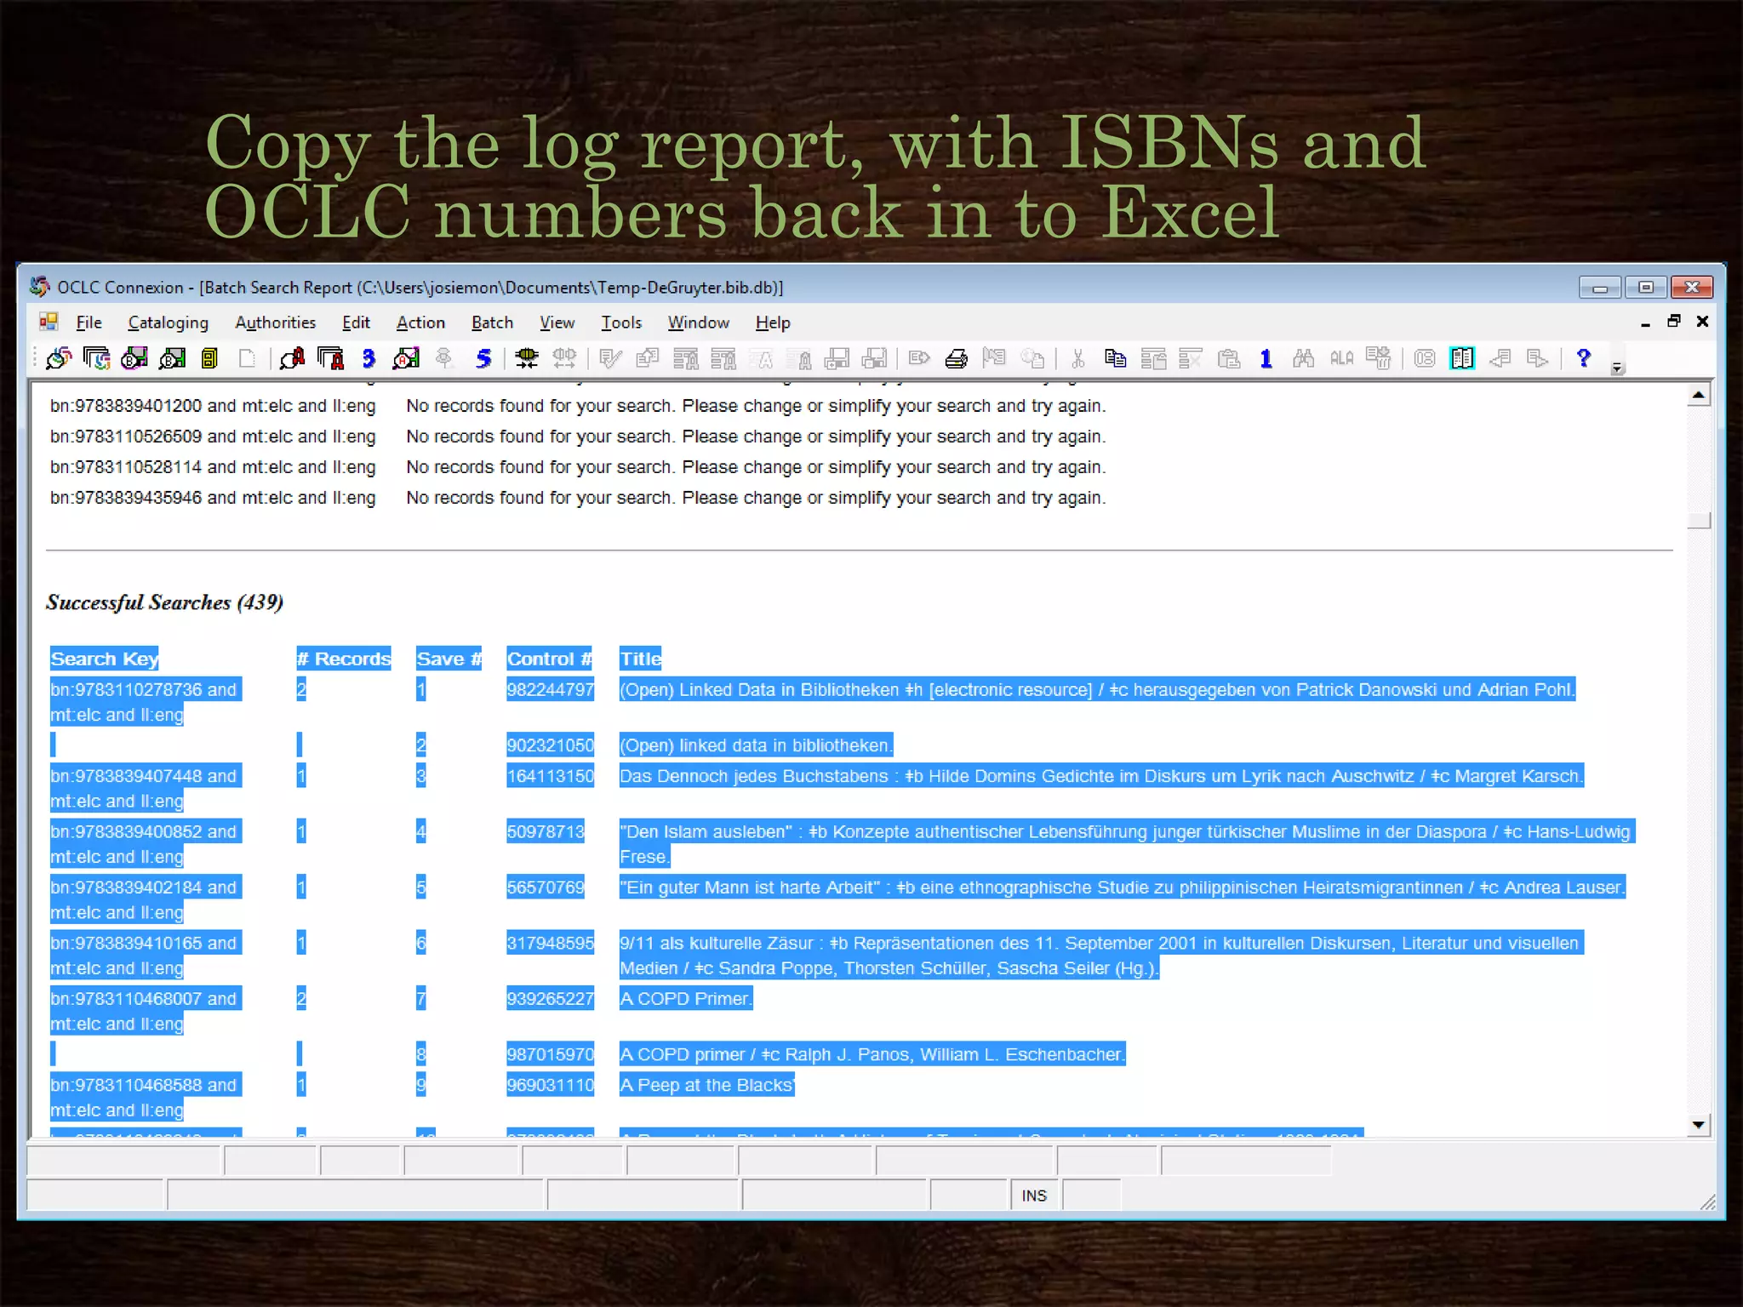
Task: Open the toolbar options dropdown arrow
Action: [x=1618, y=368]
